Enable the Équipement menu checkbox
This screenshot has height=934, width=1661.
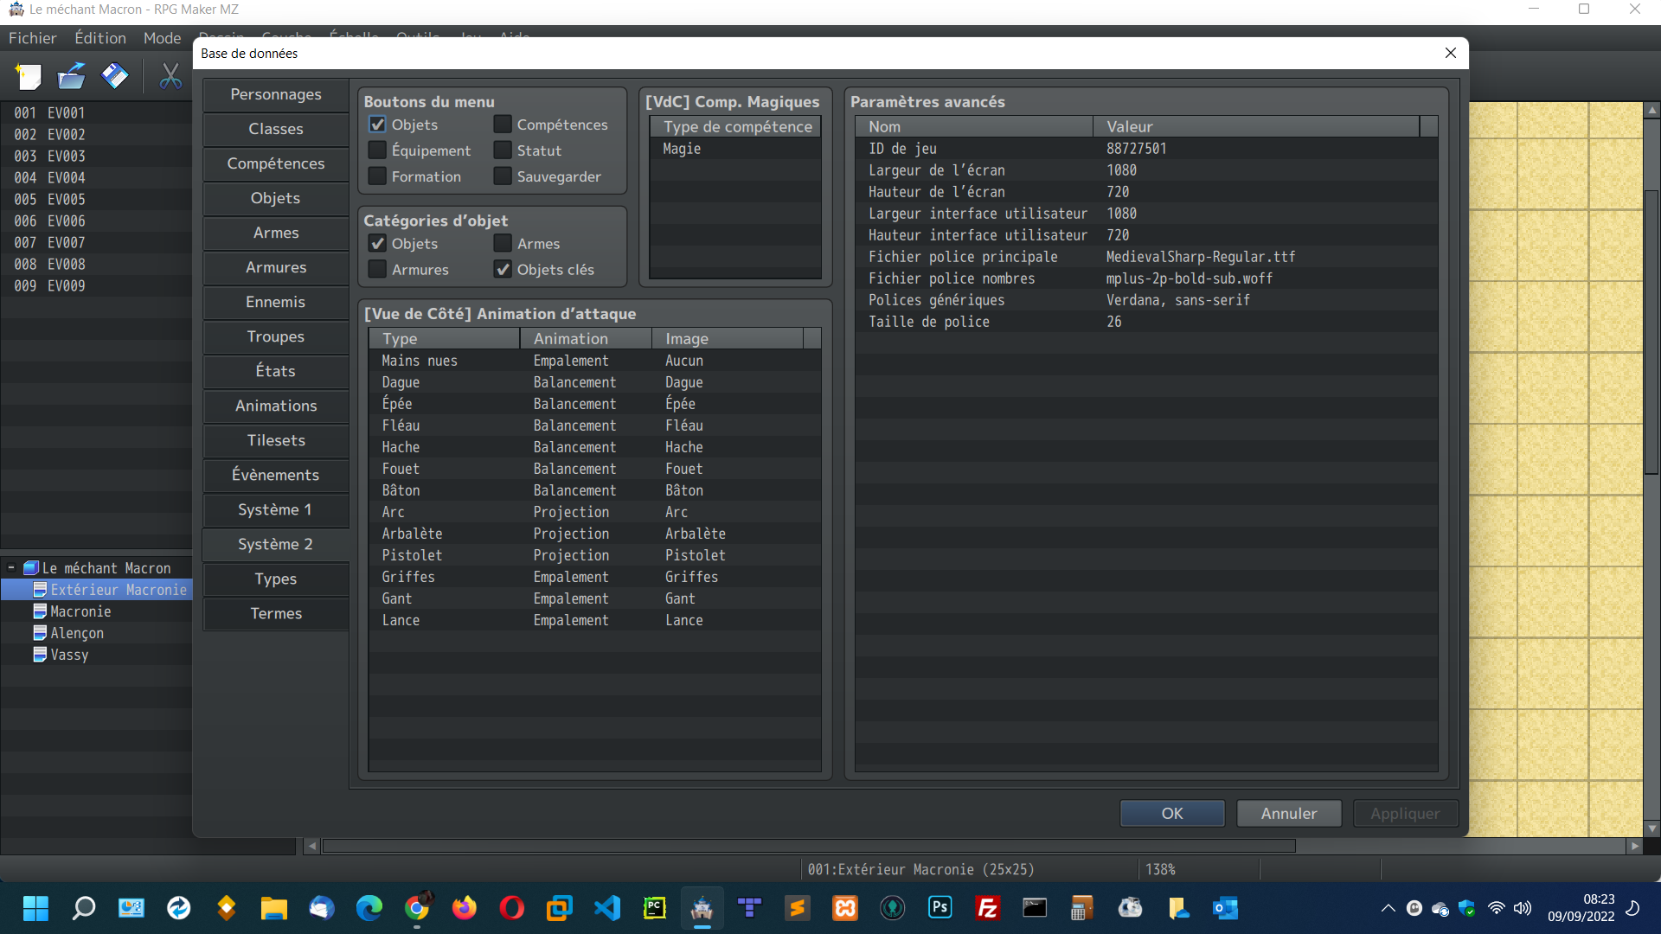(378, 150)
